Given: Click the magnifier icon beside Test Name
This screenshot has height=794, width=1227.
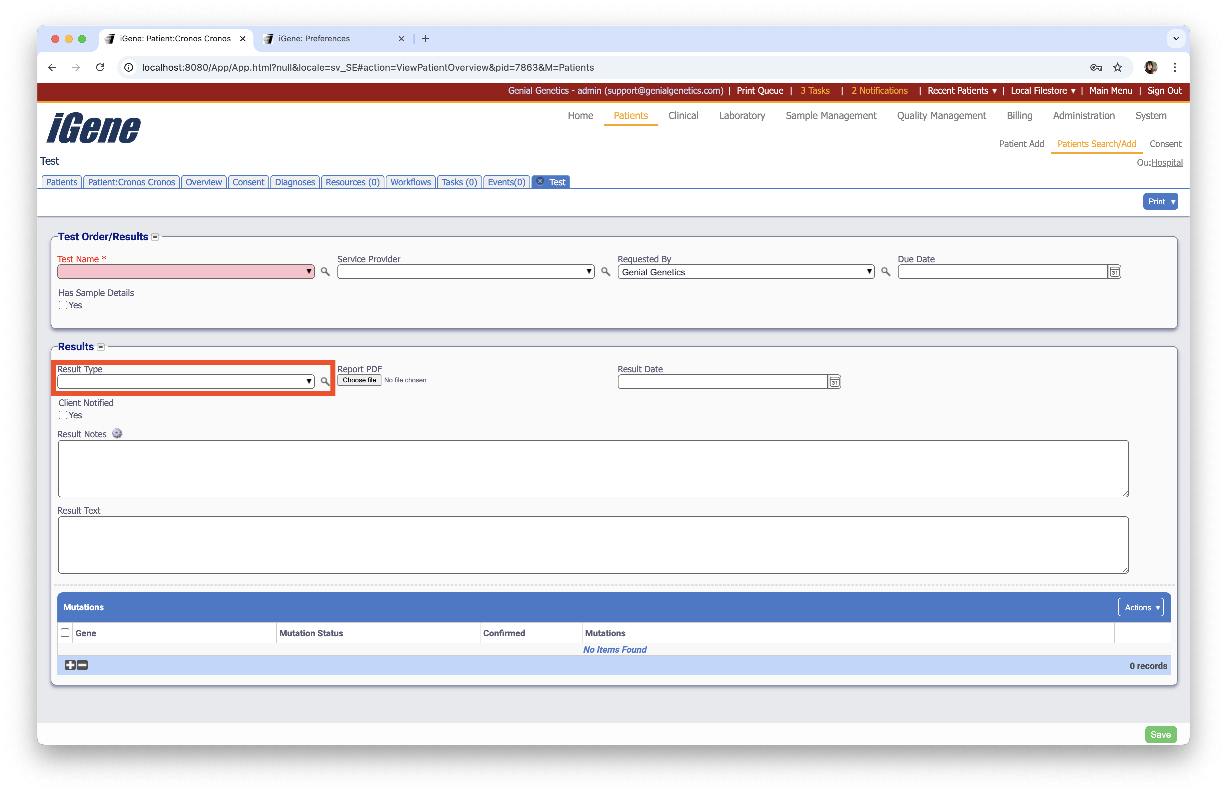Looking at the screenshot, I should point(325,272).
